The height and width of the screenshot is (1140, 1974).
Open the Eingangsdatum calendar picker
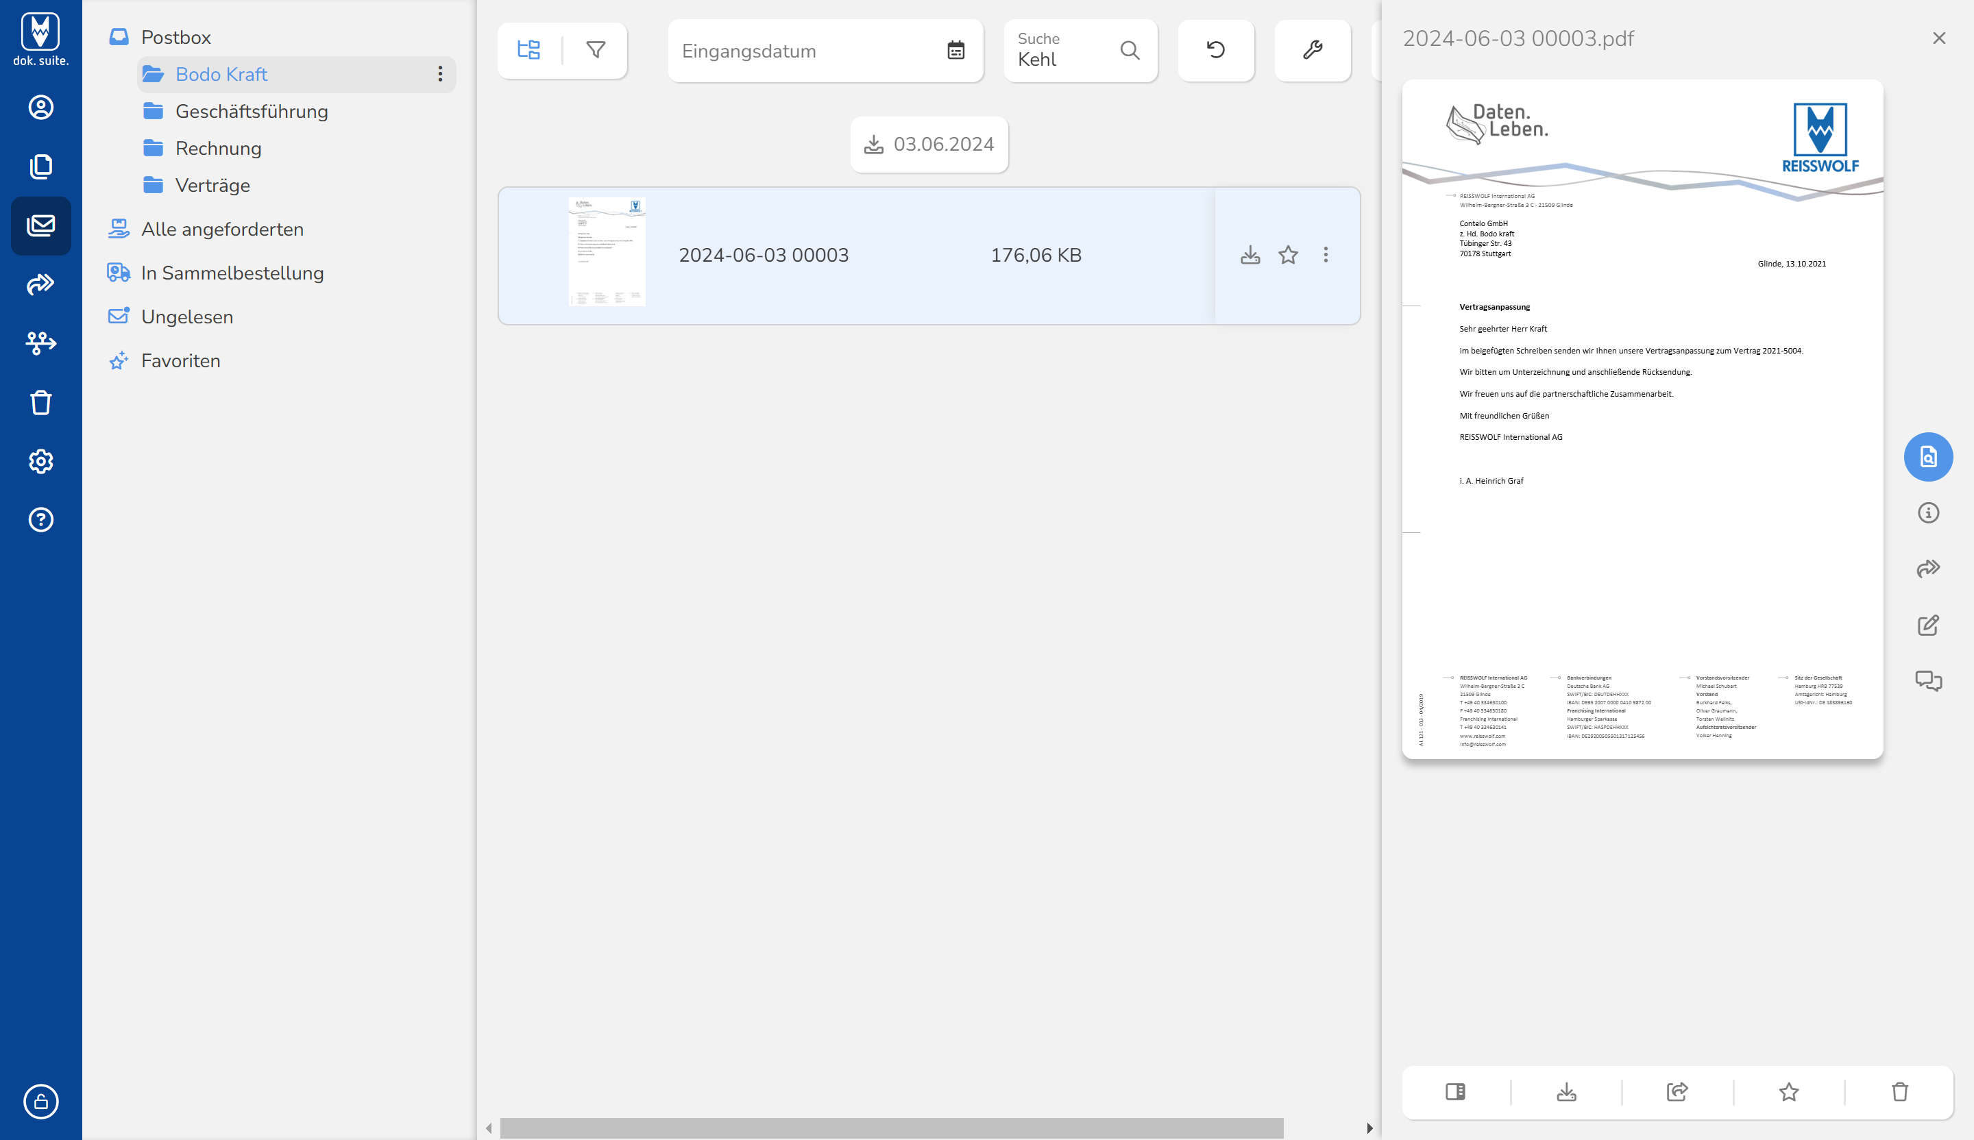(955, 51)
